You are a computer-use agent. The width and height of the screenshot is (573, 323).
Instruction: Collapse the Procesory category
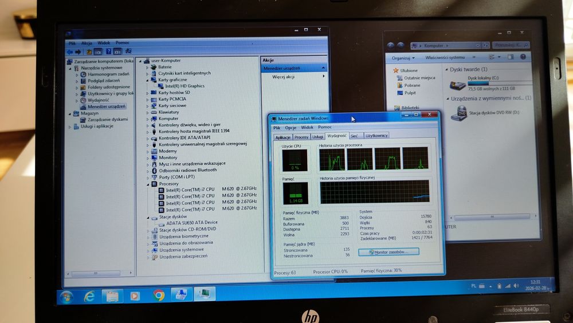tap(148, 184)
